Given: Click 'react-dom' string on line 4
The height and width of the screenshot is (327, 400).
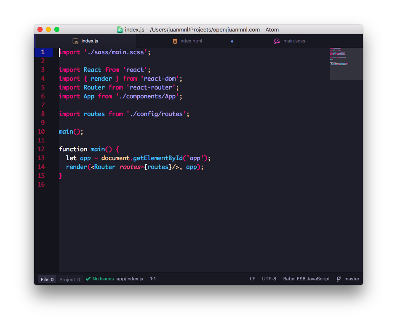Looking at the screenshot, I should (x=160, y=79).
